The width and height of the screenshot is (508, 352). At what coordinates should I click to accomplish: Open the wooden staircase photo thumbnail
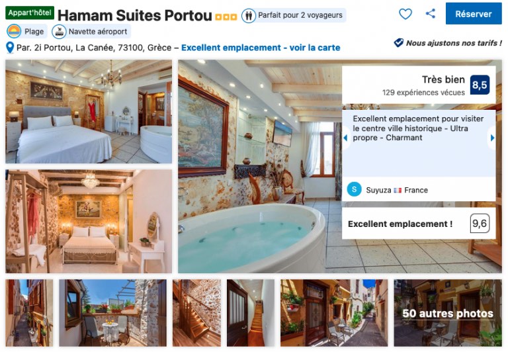(196, 313)
